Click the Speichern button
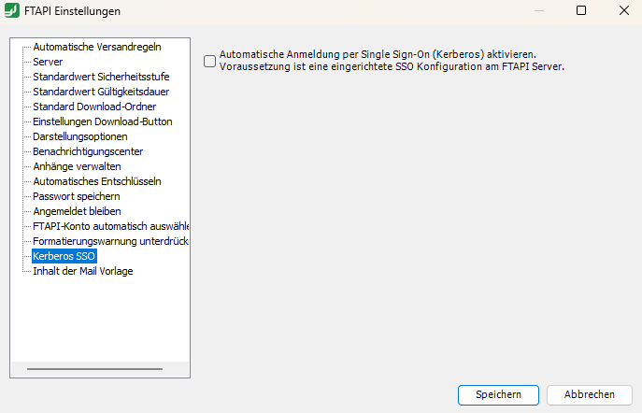 [498, 394]
